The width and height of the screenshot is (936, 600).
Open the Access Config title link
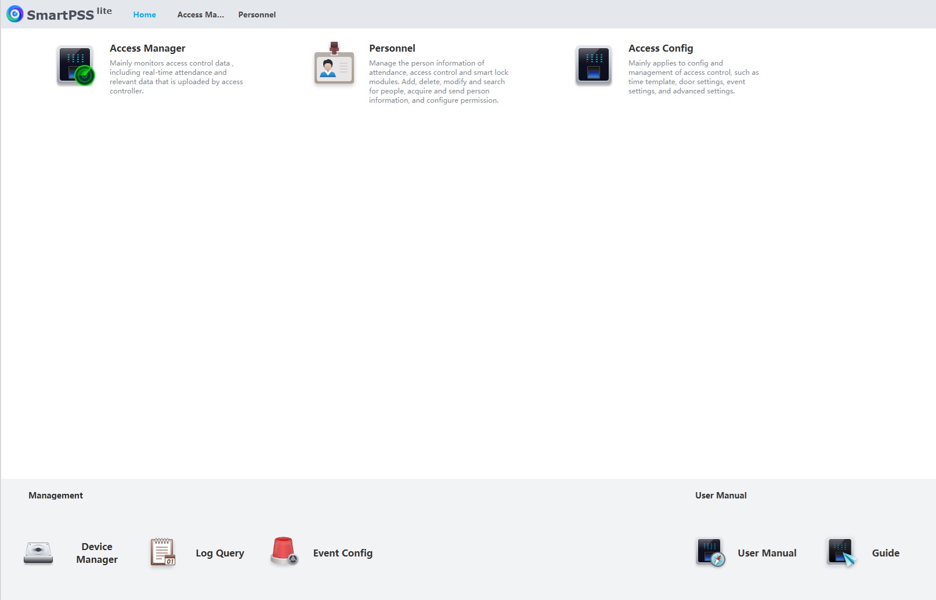660,48
